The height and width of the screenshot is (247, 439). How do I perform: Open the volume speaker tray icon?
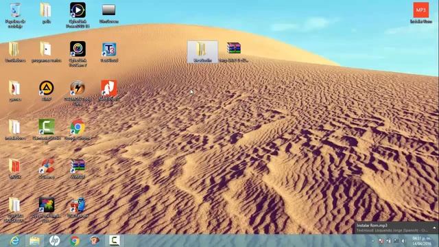(403, 241)
